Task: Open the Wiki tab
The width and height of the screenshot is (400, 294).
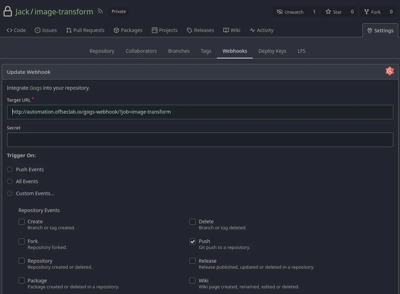Action: 232,30
